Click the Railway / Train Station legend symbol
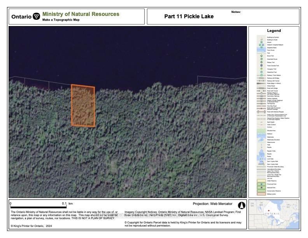This screenshot has width=308, height=238. pyautogui.click(x=261, y=75)
